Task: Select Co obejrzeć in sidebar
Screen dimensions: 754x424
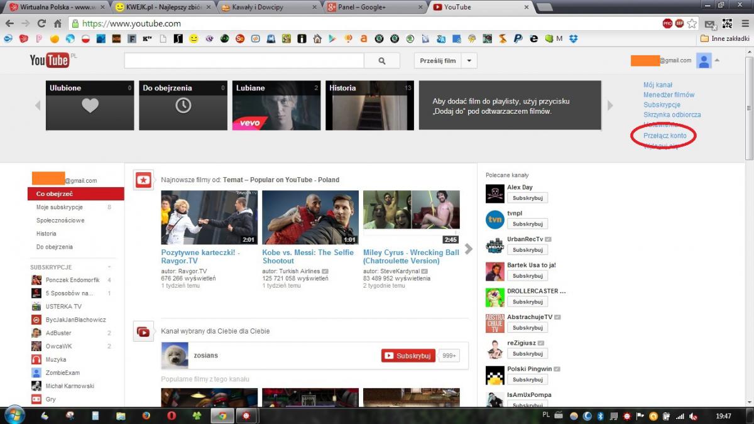Action: (x=76, y=194)
